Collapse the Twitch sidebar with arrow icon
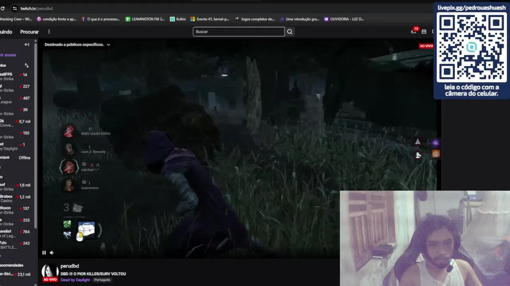The image size is (510, 286). pyautogui.click(x=27, y=44)
